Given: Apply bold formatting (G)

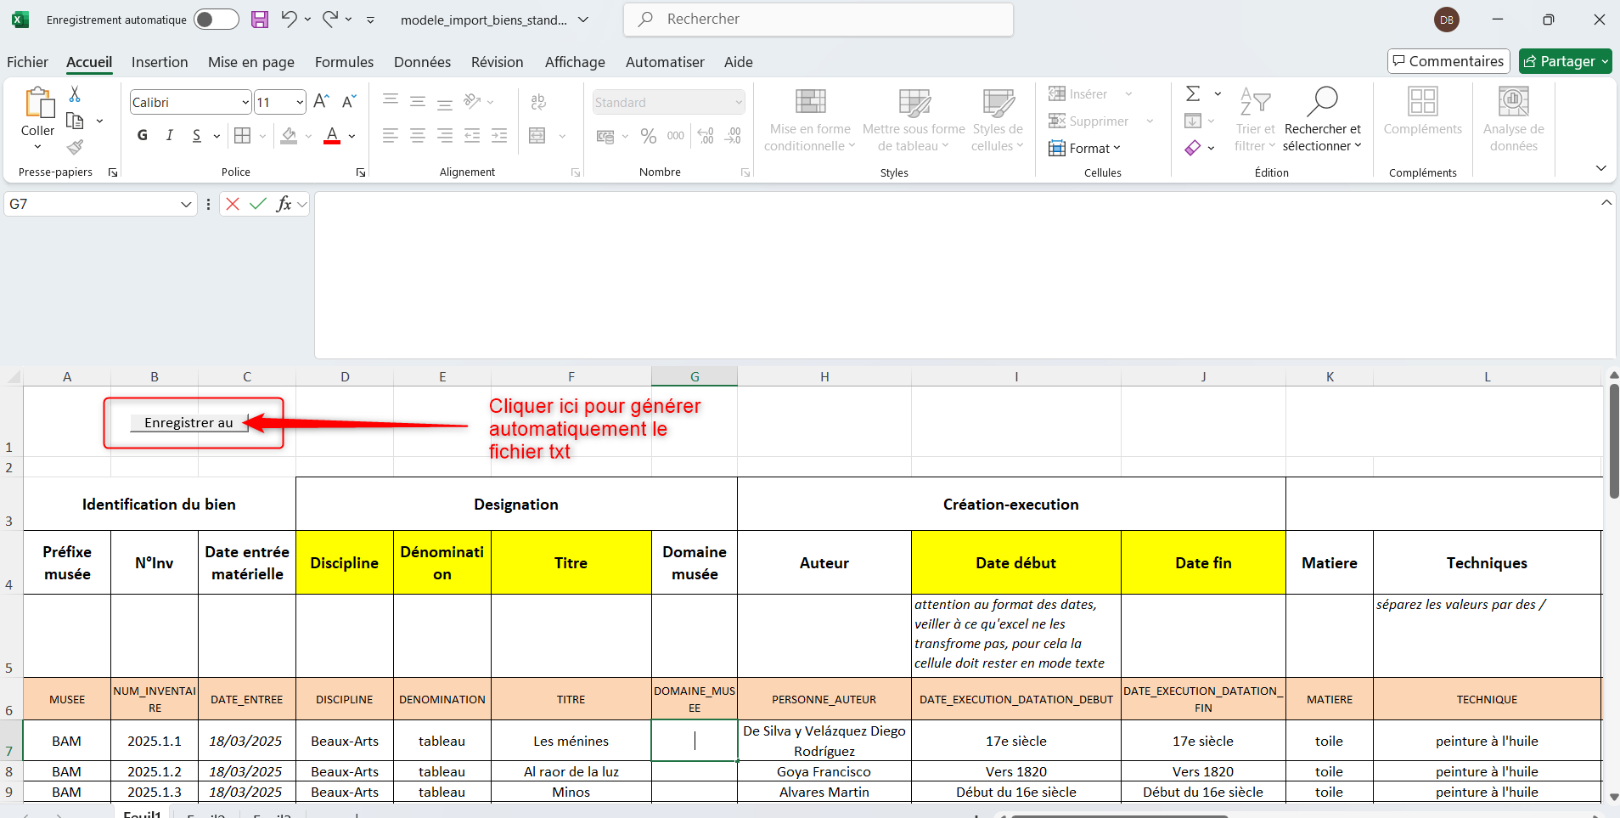Looking at the screenshot, I should coord(142,135).
